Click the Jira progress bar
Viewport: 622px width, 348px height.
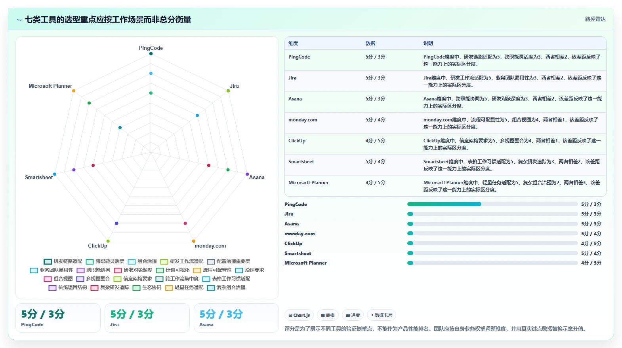coord(492,214)
